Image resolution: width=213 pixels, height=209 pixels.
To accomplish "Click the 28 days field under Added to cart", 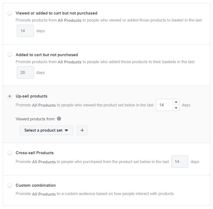I will pos(25,72).
